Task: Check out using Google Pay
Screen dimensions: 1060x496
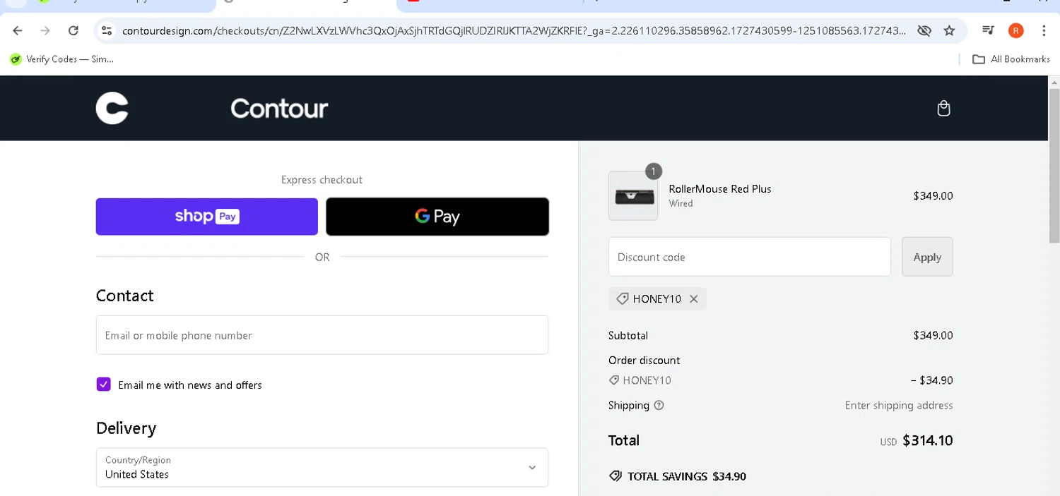Action: tap(437, 217)
